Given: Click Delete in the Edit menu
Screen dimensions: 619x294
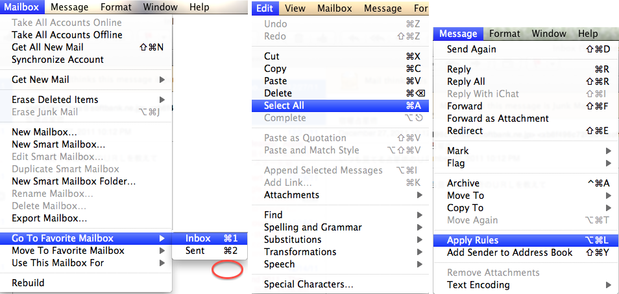Looking at the screenshot, I should (x=340, y=93).
